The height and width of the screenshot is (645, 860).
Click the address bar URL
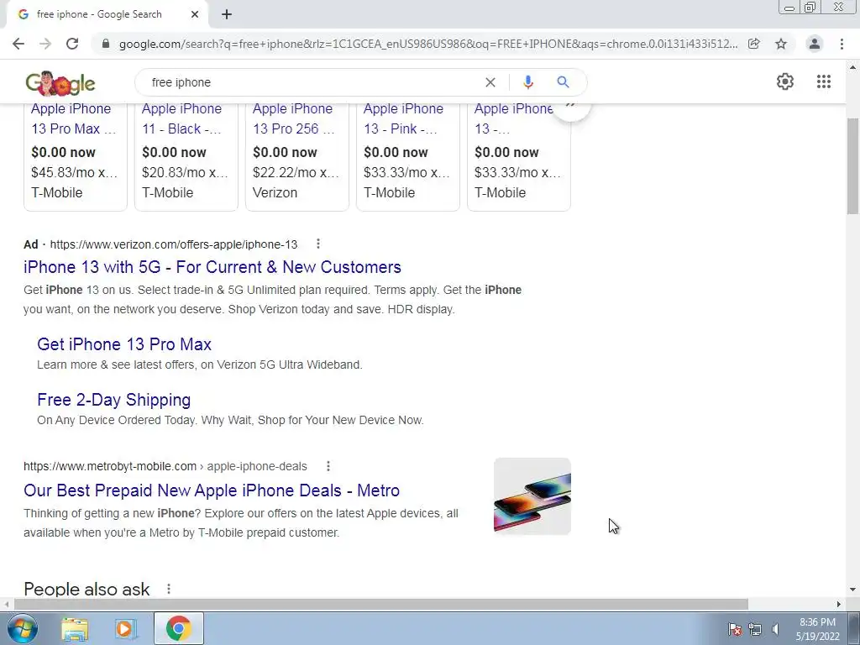click(x=427, y=44)
